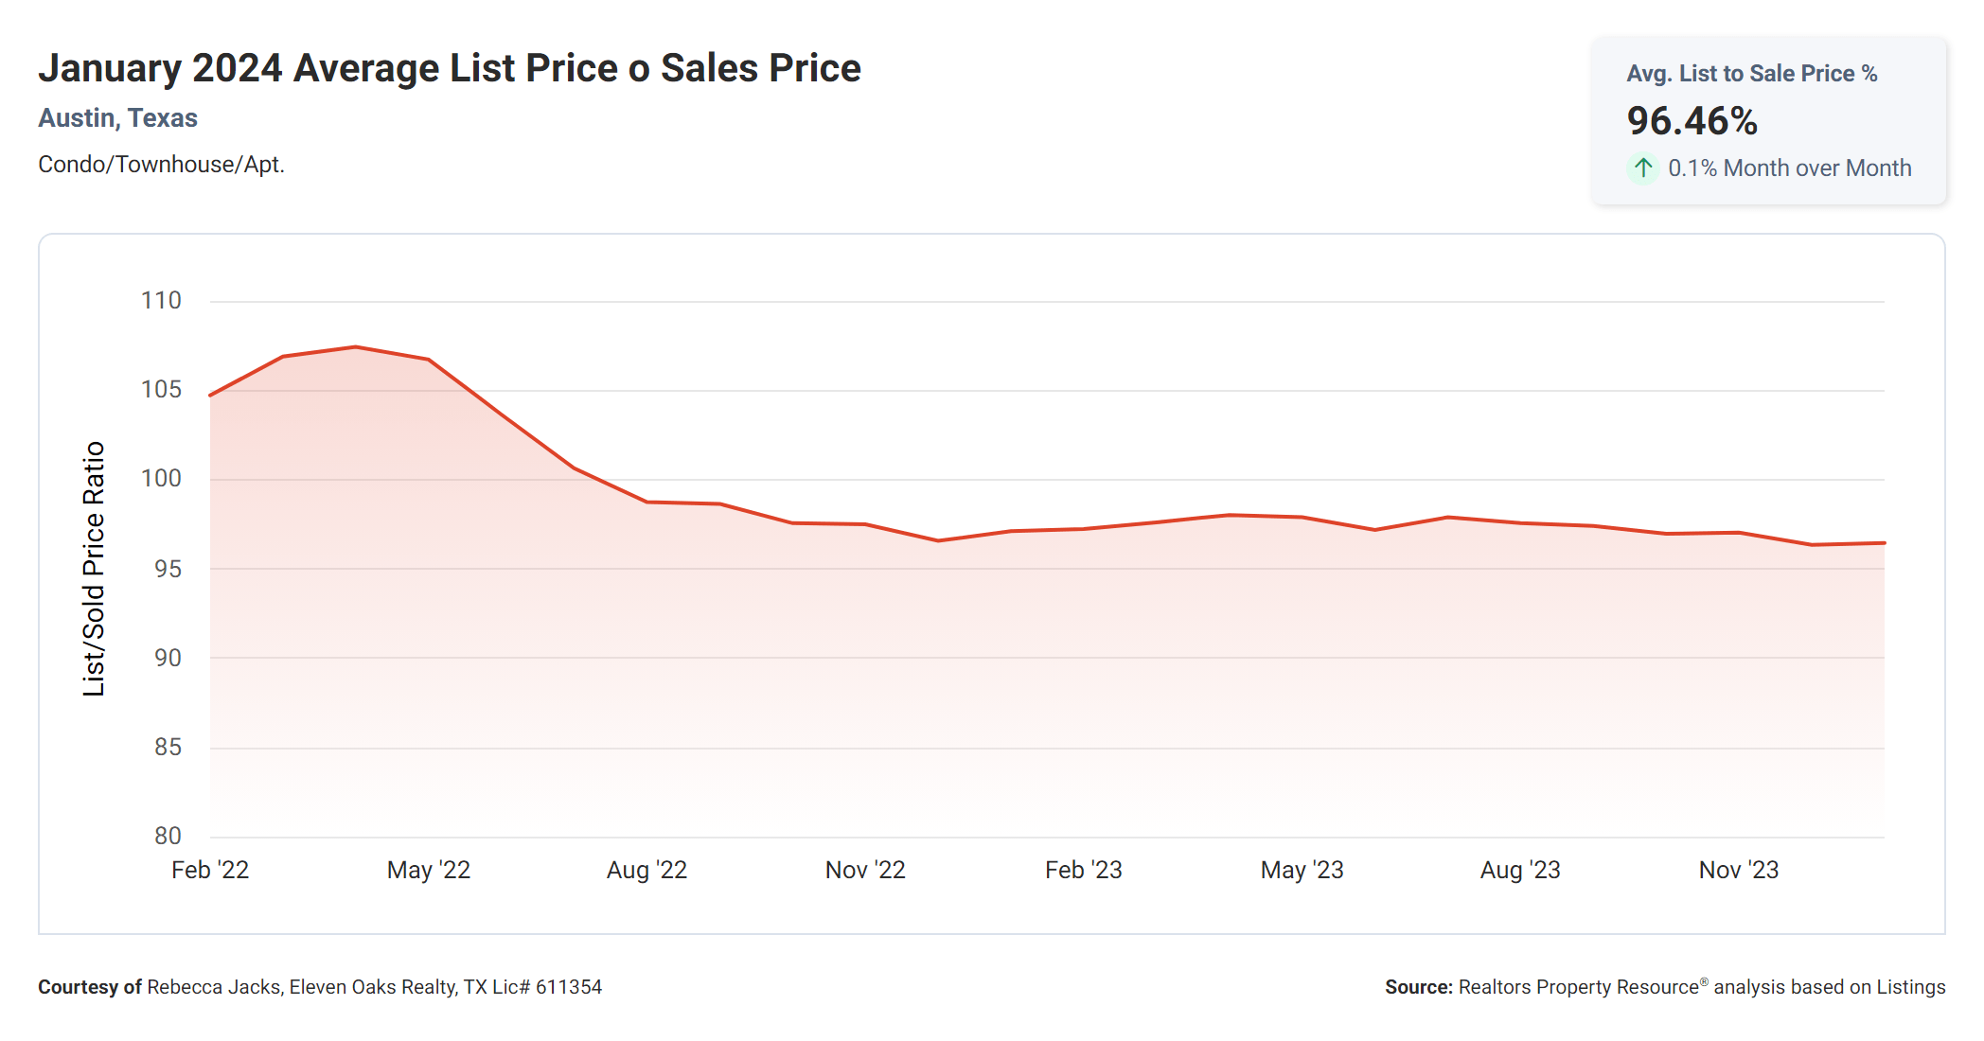Click the May '23 x-axis label
The image size is (1984, 1041).
1302,870
